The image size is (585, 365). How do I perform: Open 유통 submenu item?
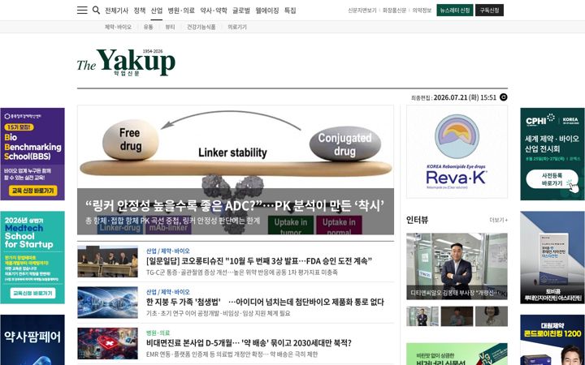pyautogui.click(x=149, y=27)
